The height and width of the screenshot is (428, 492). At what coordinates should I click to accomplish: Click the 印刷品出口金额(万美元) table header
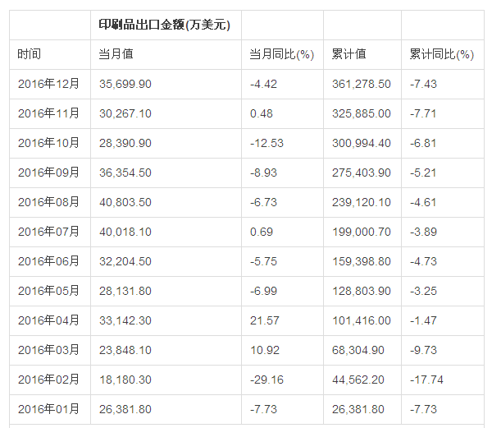[165, 25]
